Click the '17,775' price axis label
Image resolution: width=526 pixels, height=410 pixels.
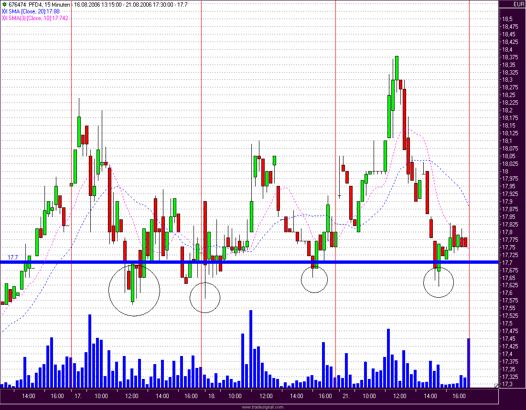coord(510,240)
